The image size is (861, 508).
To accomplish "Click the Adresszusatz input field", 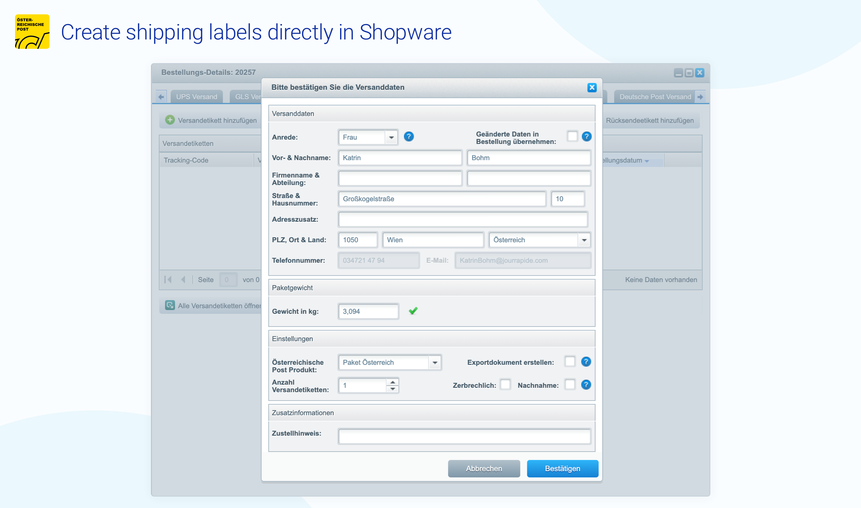I will tap(463, 219).
